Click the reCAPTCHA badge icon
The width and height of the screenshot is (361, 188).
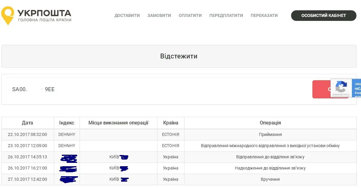coord(341,87)
